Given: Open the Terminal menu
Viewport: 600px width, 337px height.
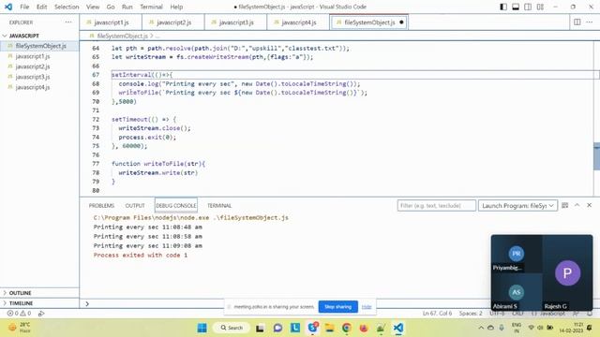Looking at the screenshot, I should 151,7.
